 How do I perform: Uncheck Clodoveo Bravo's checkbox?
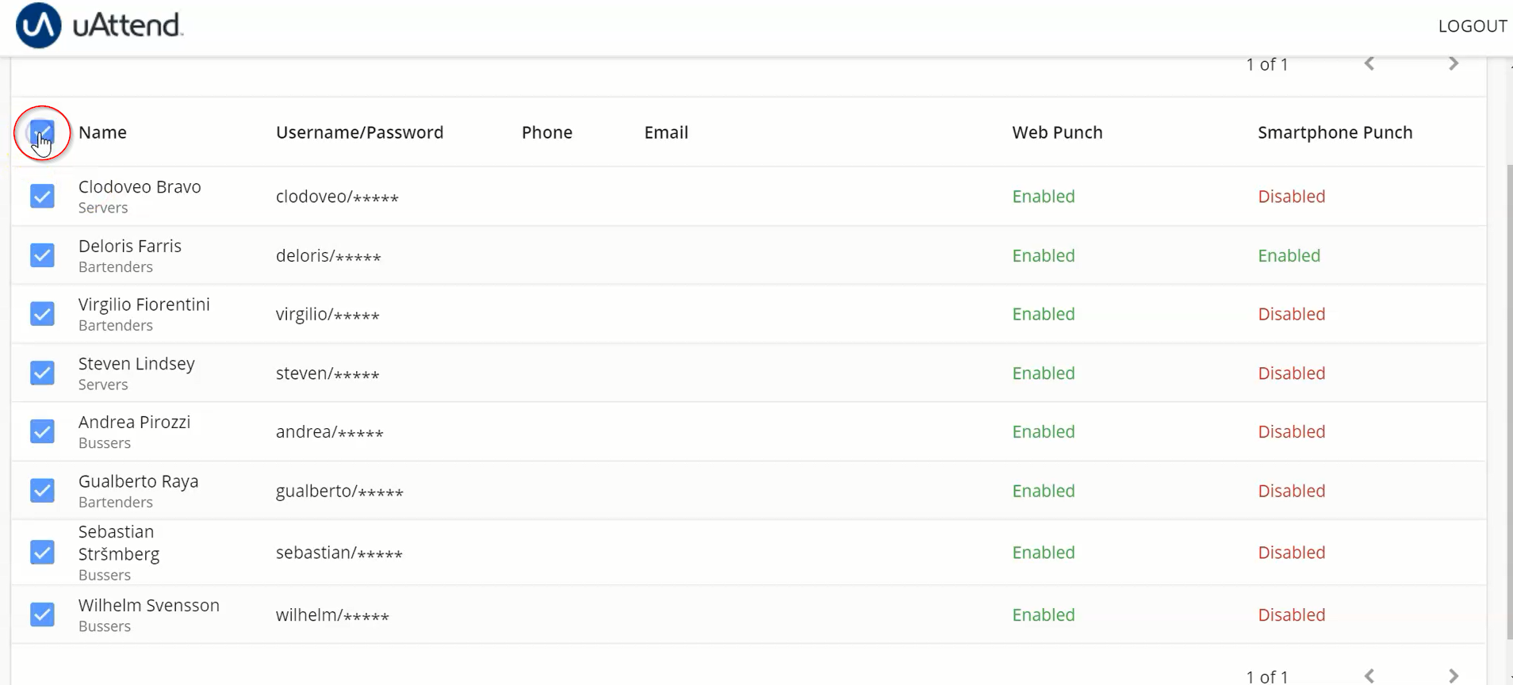(42, 196)
